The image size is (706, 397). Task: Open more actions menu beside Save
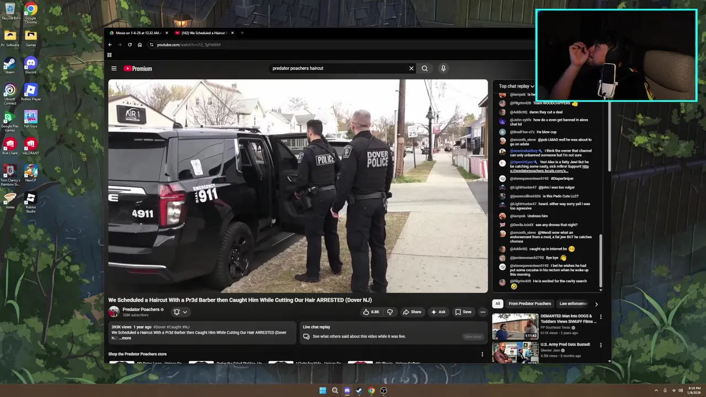click(x=483, y=312)
